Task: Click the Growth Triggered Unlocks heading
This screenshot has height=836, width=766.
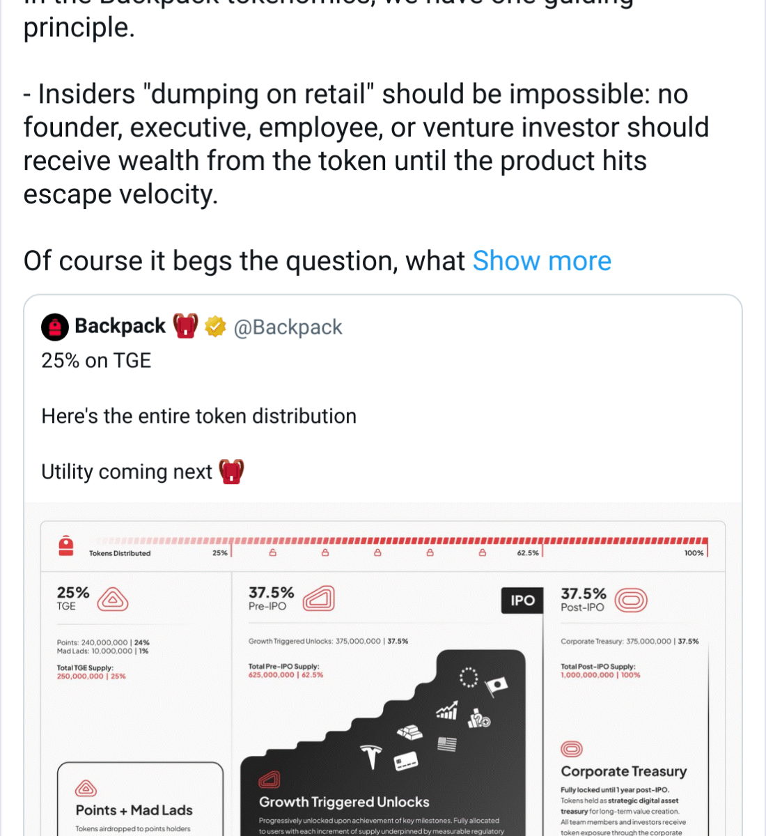Action: (344, 802)
